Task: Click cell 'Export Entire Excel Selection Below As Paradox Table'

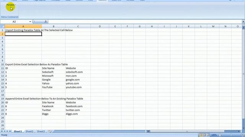Action: (x=23, y=64)
